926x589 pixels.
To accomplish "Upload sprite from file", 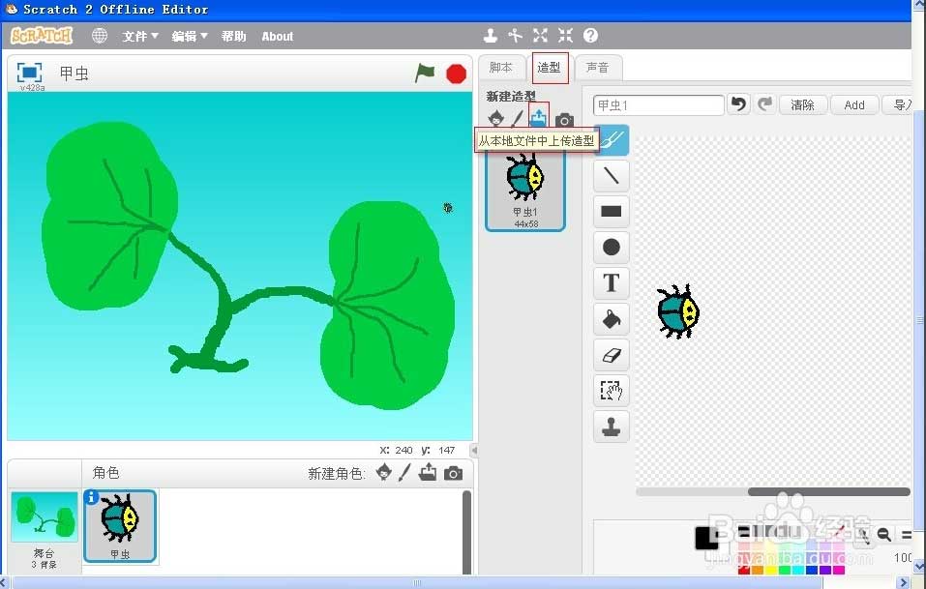I will [428, 472].
